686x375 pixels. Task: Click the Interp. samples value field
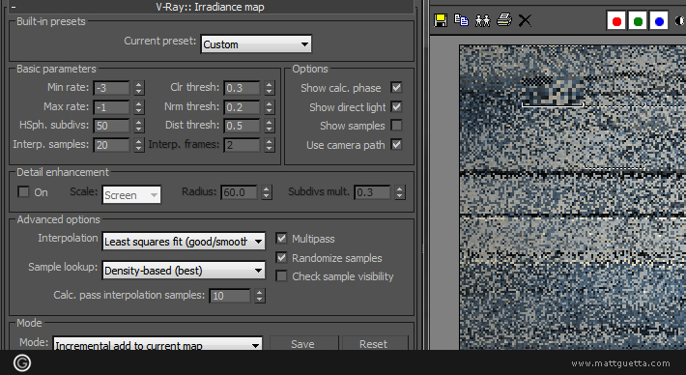tap(111, 145)
